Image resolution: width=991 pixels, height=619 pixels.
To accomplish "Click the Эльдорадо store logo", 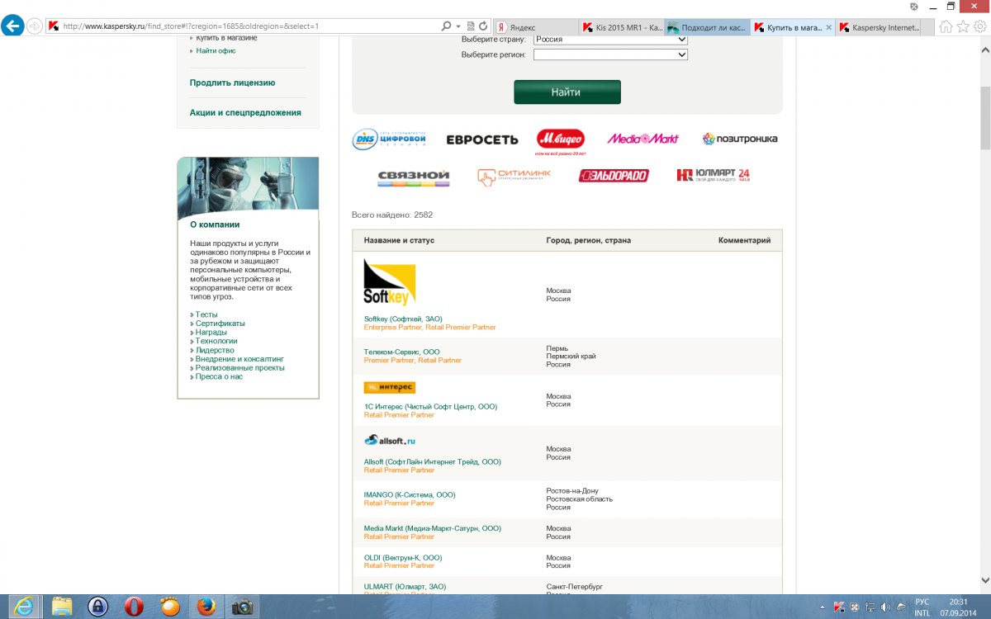I will pyautogui.click(x=614, y=176).
